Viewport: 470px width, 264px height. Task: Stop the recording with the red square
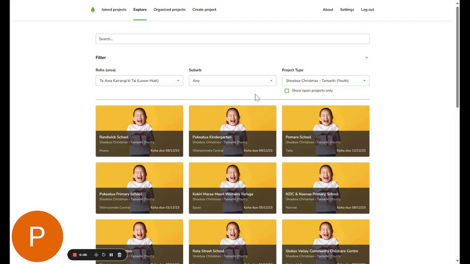75,255
